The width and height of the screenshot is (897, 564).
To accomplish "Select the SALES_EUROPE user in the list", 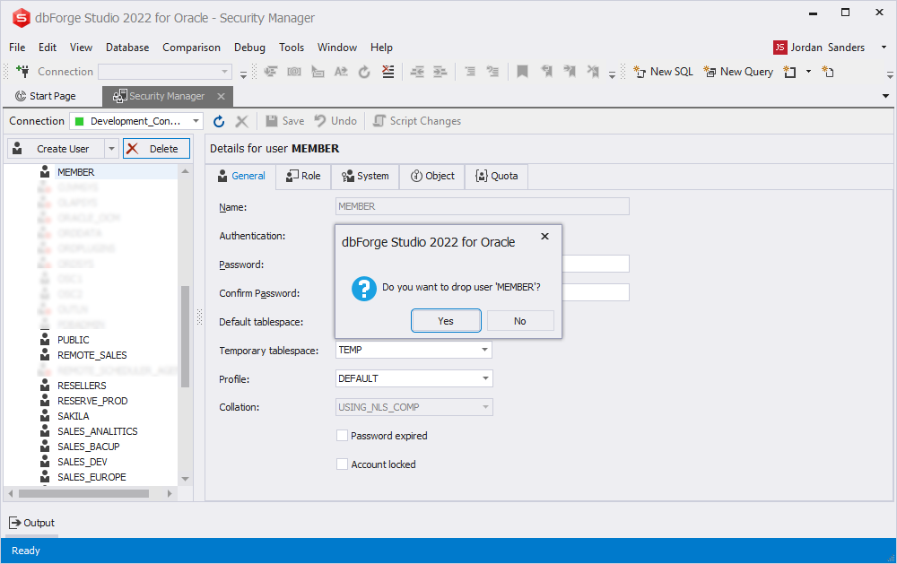I will click(91, 477).
